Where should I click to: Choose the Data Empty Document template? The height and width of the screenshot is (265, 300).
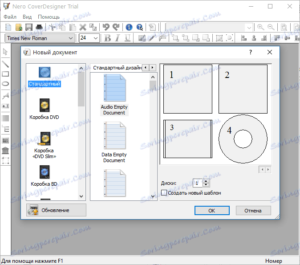pyautogui.click(x=114, y=142)
